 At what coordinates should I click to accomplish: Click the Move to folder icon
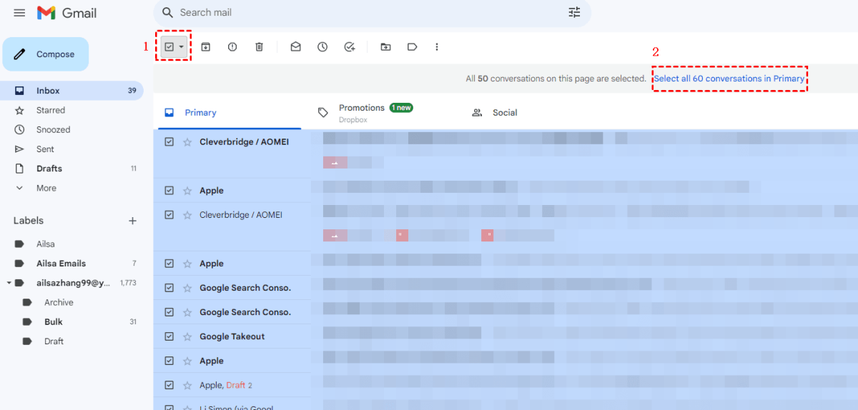click(x=385, y=47)
